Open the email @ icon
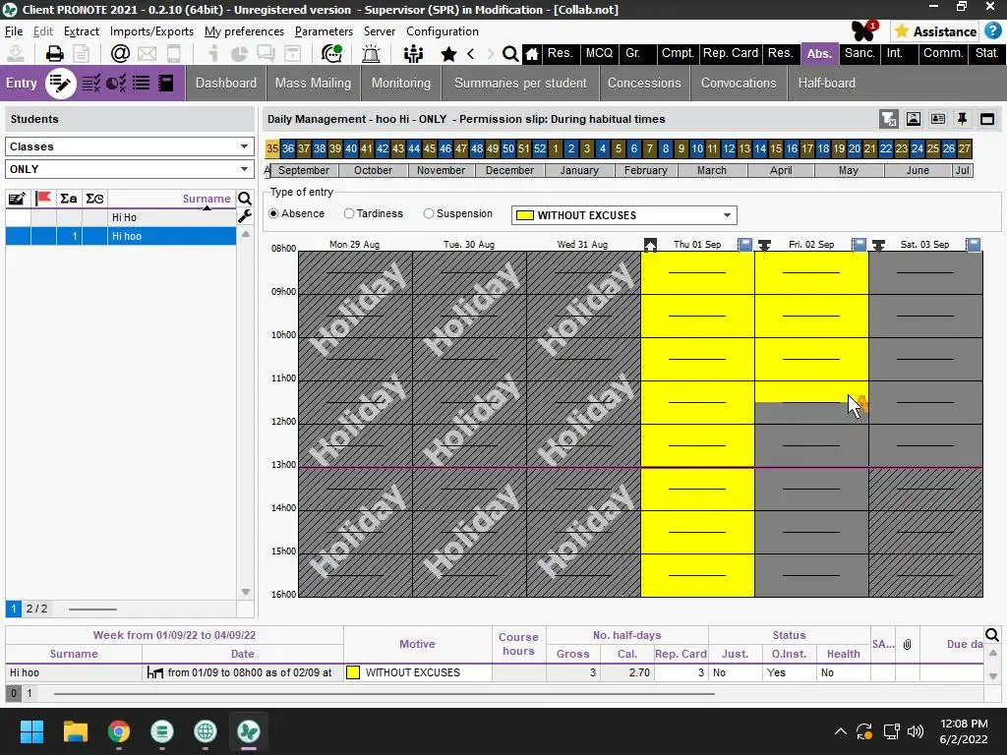Image resolution: width=1007 pixels, height=755 pixels. click(120, 53)
